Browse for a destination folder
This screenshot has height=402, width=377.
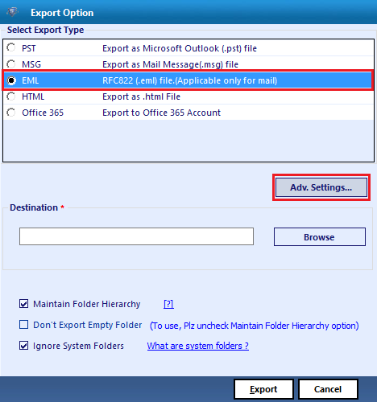click(320, 237)
